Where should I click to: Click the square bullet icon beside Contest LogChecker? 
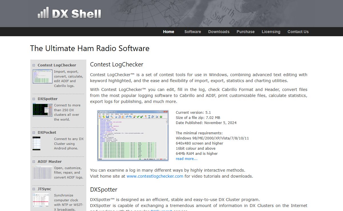tap(34, 65)
